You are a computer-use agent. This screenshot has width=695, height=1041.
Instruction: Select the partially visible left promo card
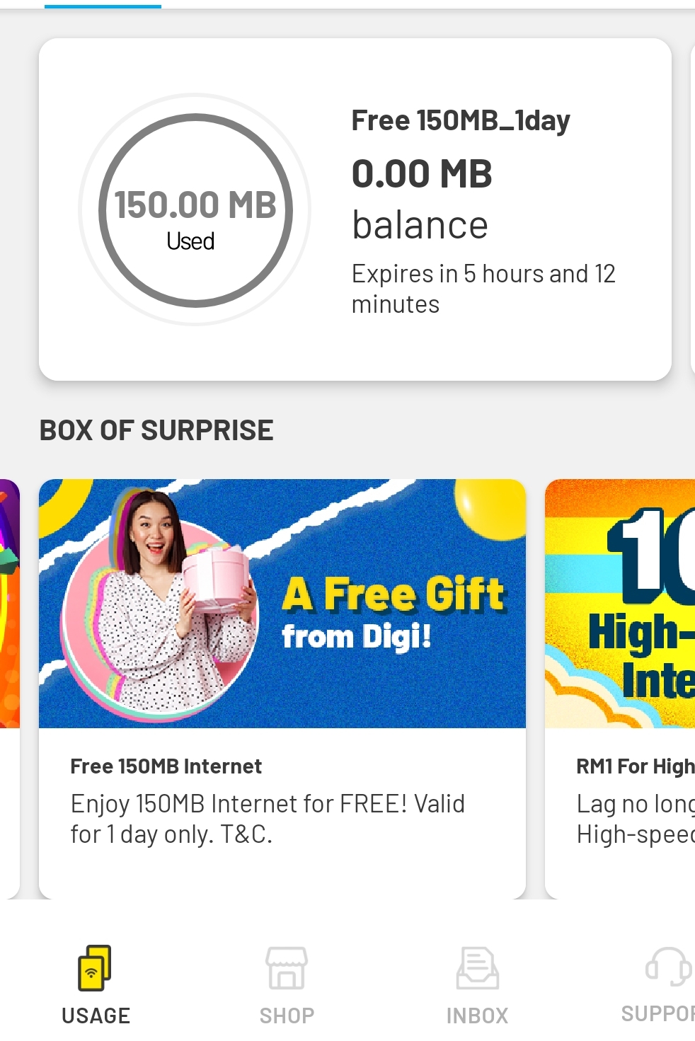(x=9, y=689)
